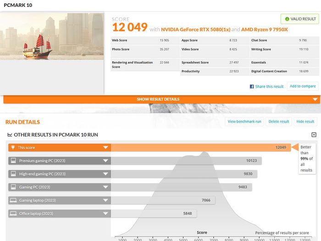Click the Gaming PC 9483 score bar

(182, 187)
